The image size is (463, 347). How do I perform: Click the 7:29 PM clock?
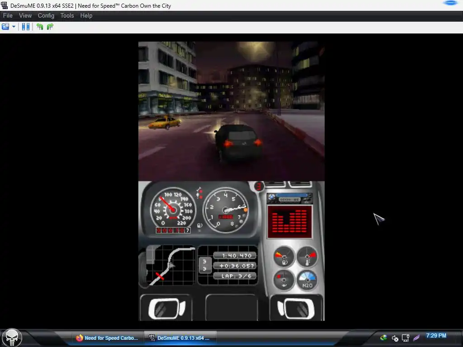[436, 336]
